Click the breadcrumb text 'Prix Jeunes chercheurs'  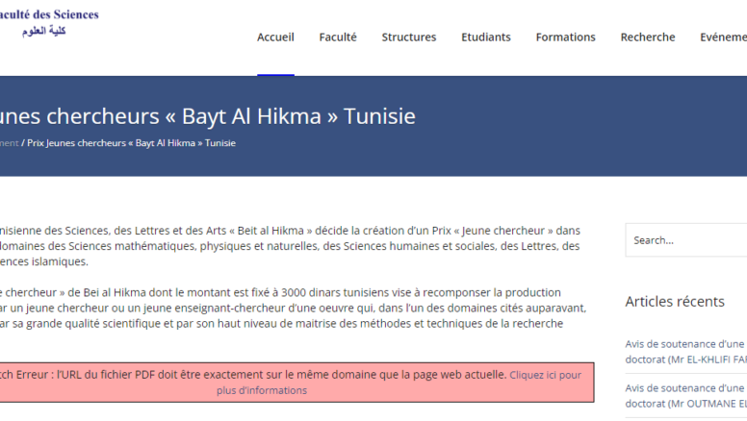tap(76, 143)
